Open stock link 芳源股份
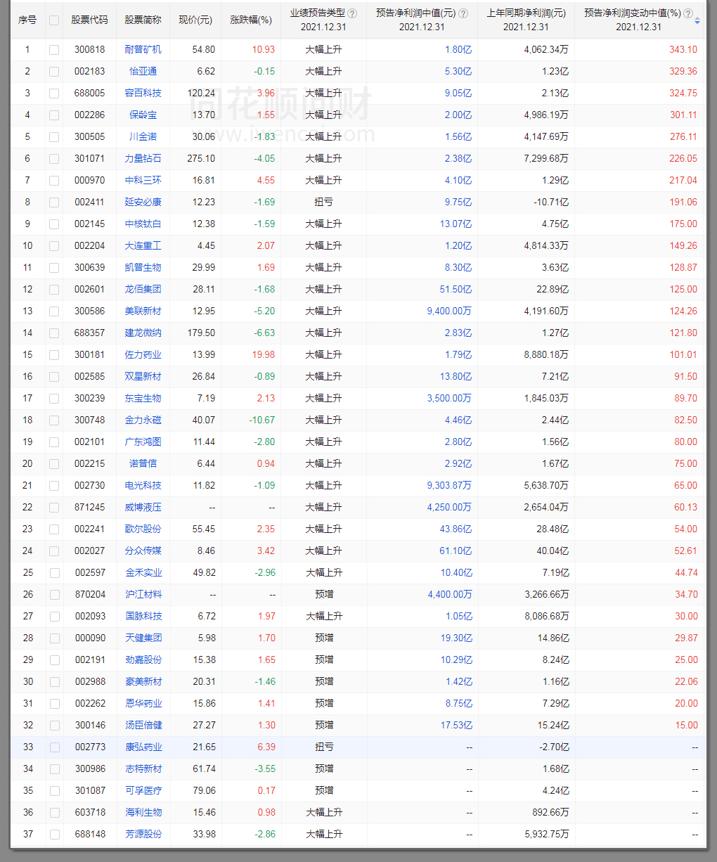 (143, 834)
